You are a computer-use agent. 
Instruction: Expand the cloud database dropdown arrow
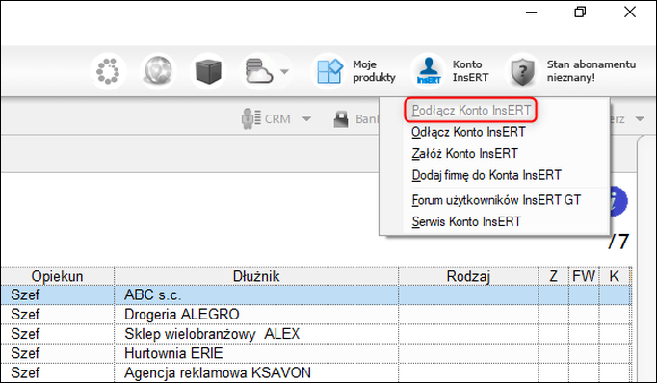tap(284, 71)
